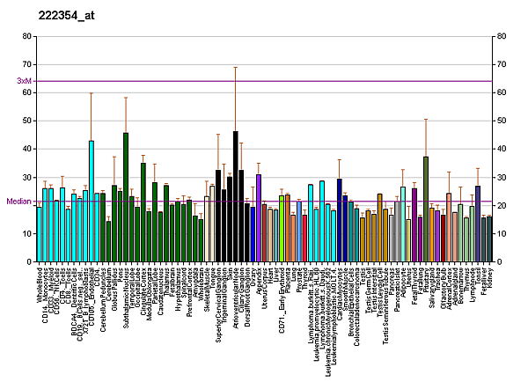Click the Testis Seminiferous Tubule label
This screenshot has height=382, width=528.
click(x=385, y=305)
